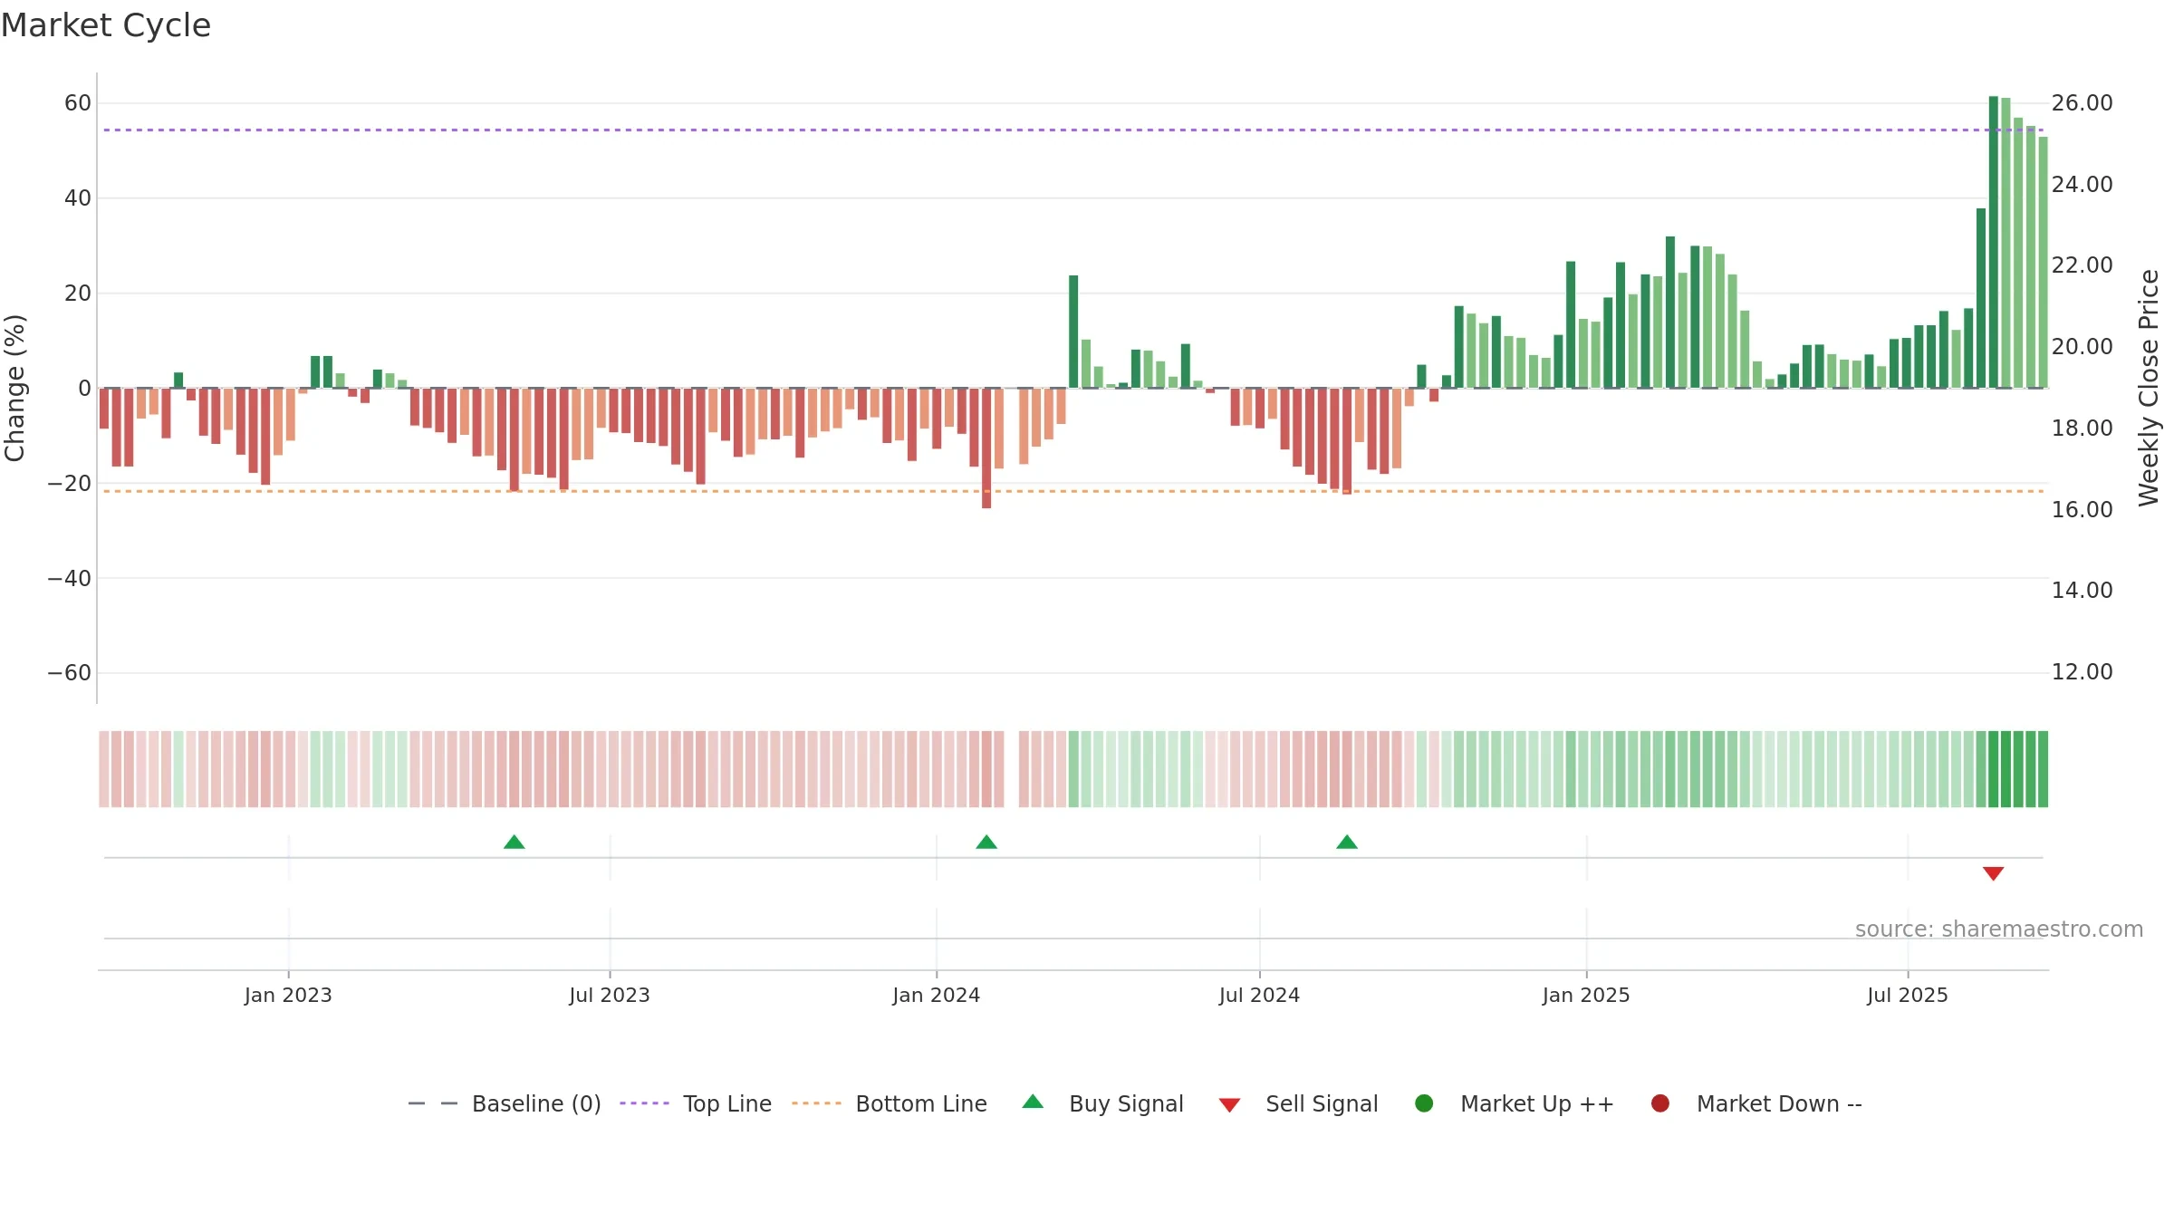Click the buy signal triangle after Jul 2024

click(1347, 842)
